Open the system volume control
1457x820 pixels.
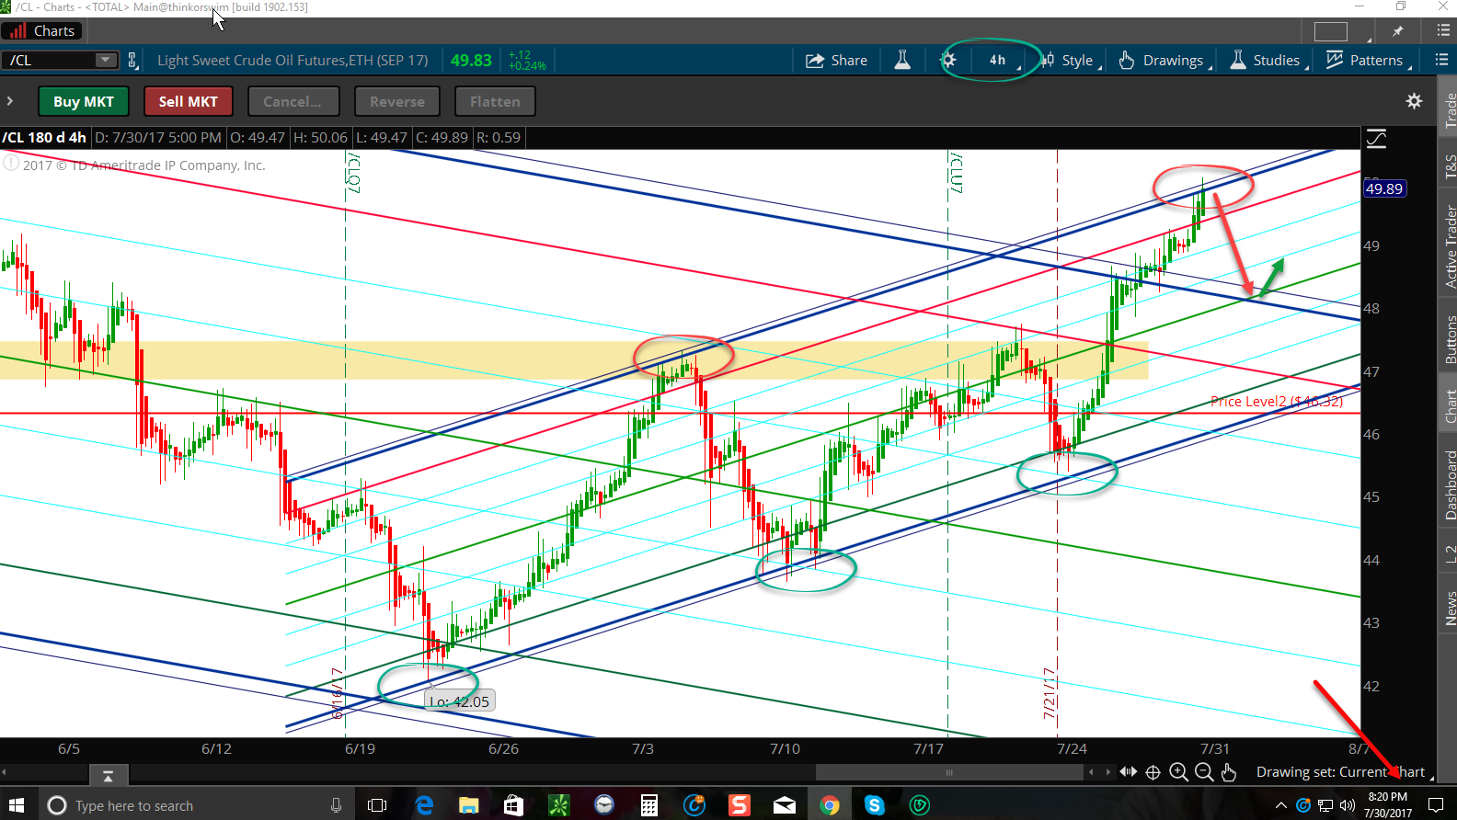coord(1348,805)
